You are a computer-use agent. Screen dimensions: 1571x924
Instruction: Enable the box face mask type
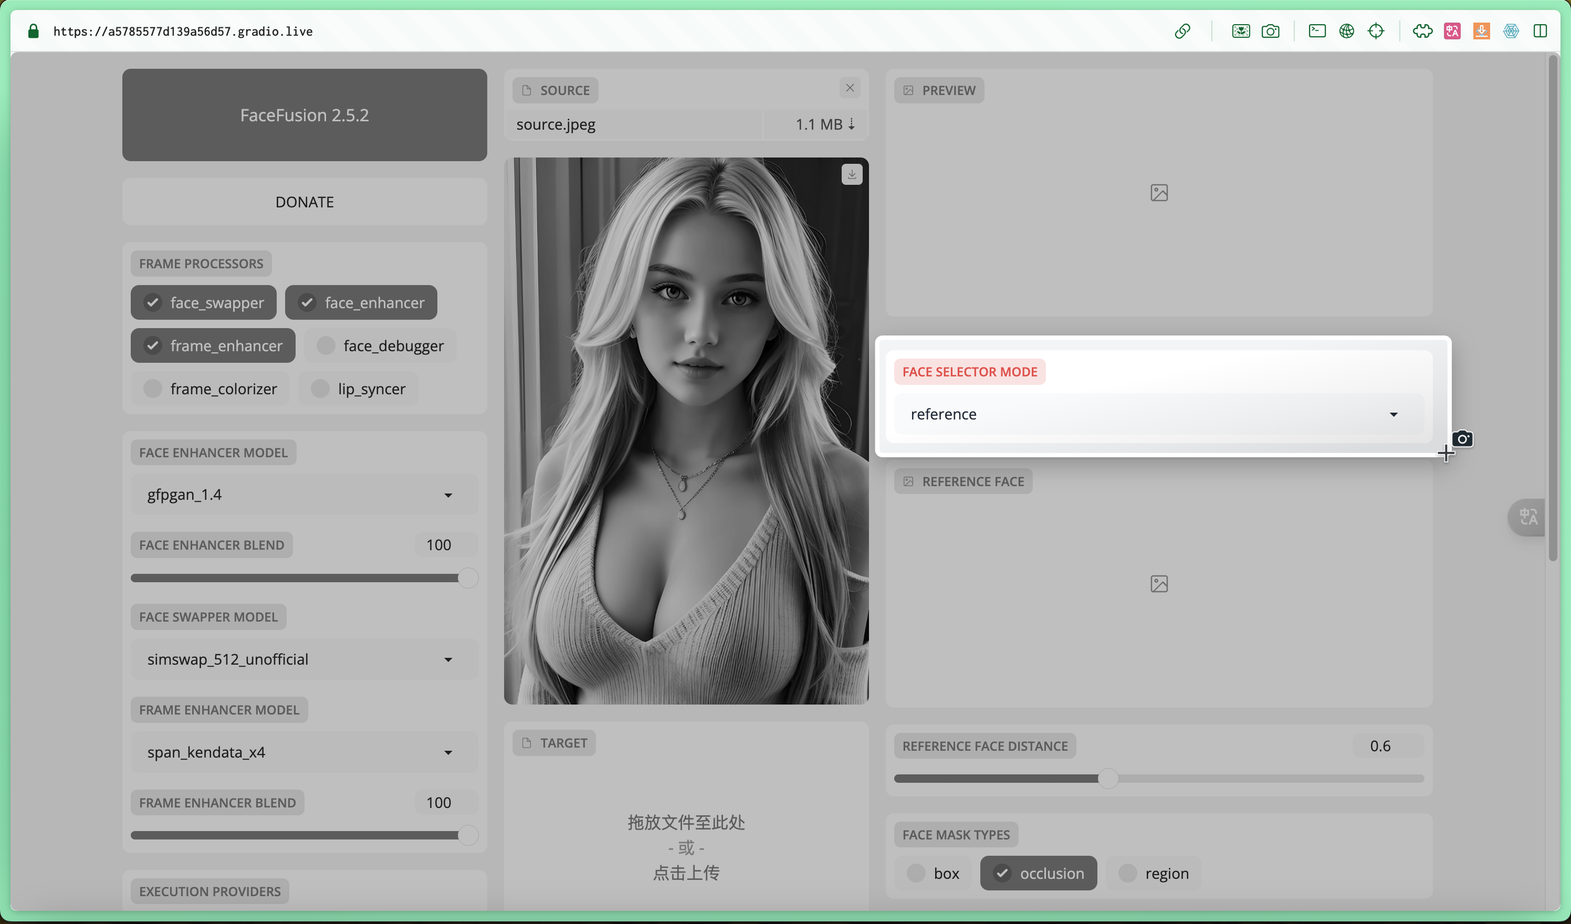[933, 873]
